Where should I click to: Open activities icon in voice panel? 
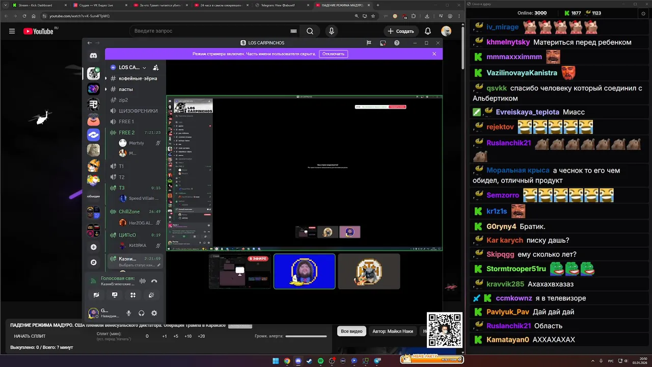[x=133, y=295]
